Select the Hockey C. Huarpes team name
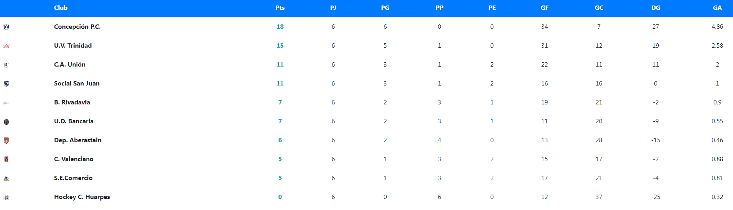 coord(82,197)
